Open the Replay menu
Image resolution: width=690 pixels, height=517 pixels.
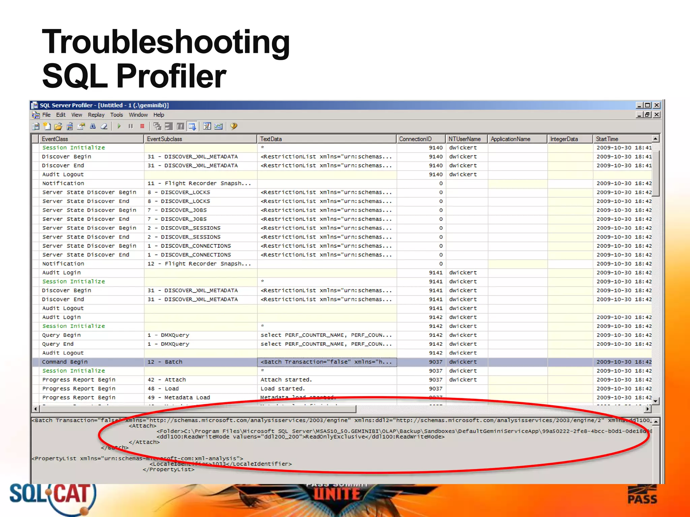click(96, 115)
